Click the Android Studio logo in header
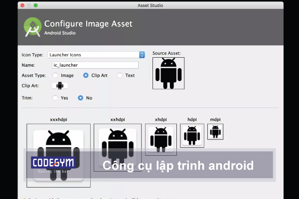This screenshot has height=199, width=299. [32, 27]
